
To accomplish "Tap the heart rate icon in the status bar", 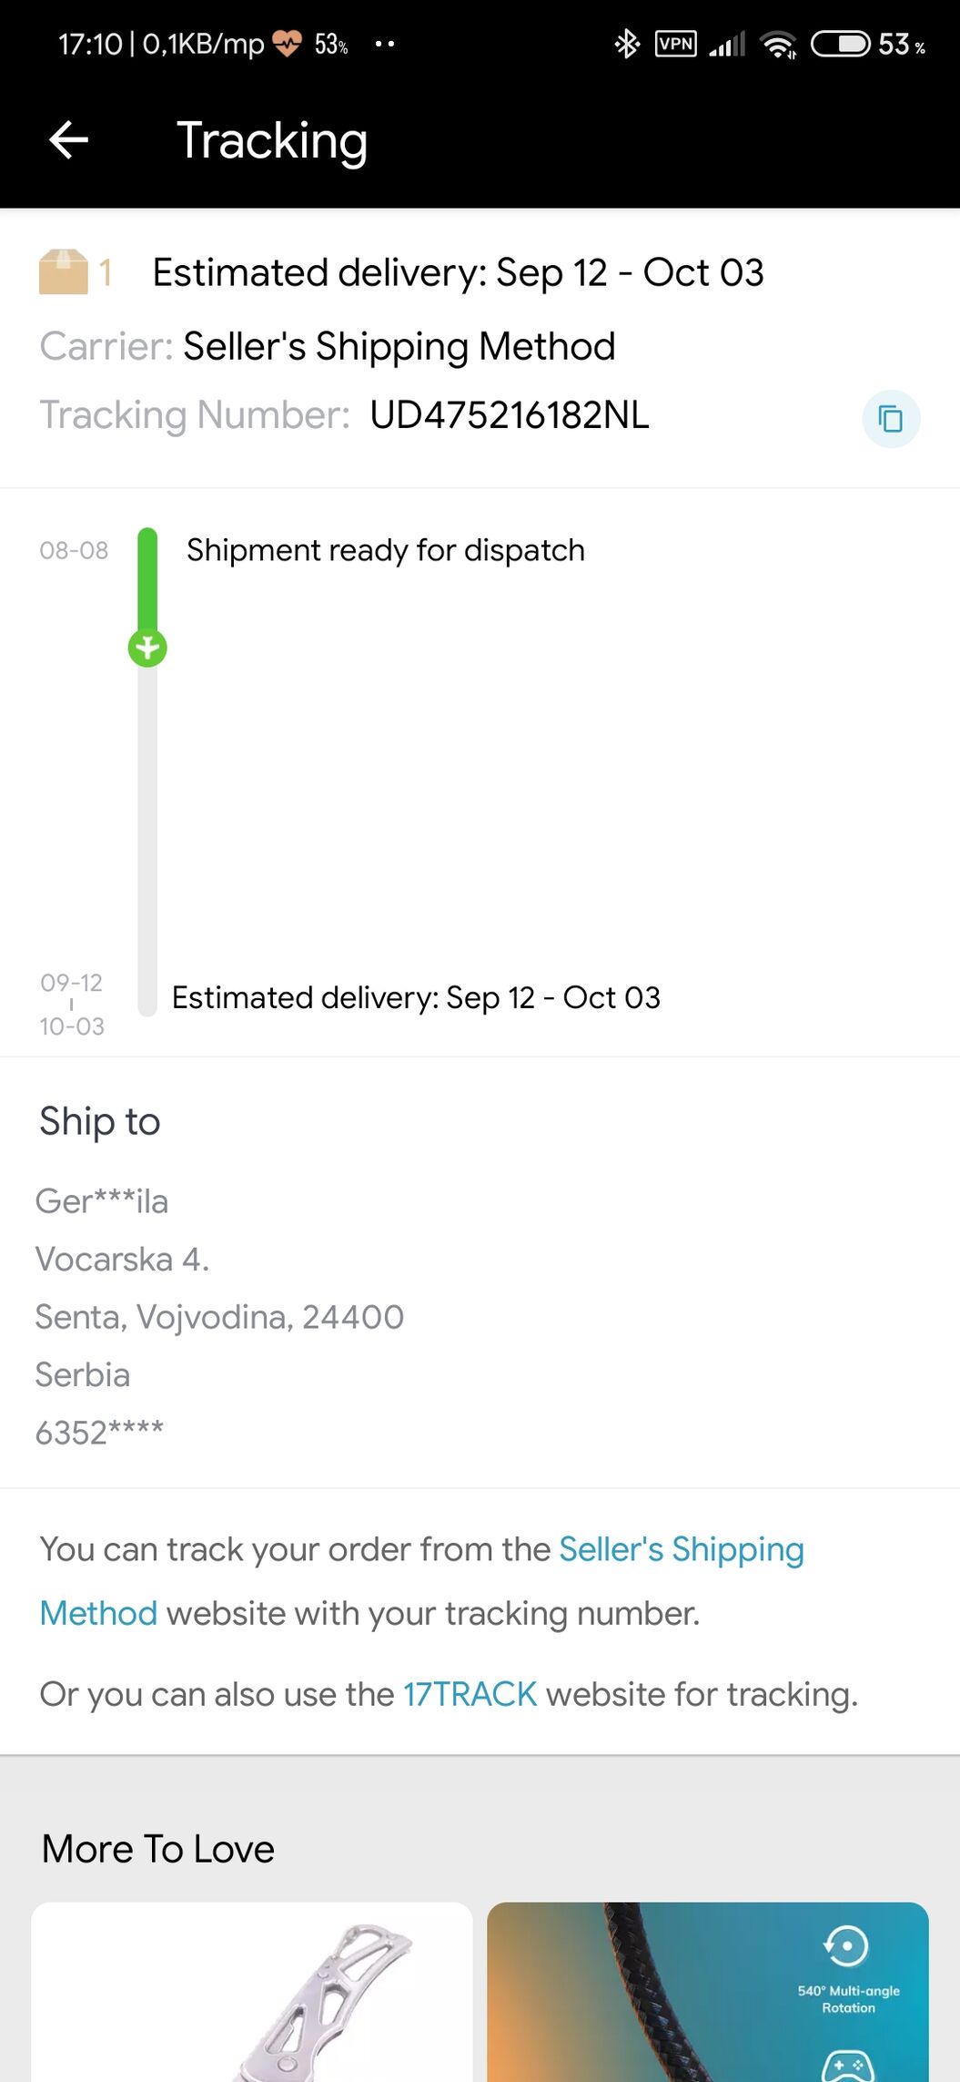I will (287, 44).
